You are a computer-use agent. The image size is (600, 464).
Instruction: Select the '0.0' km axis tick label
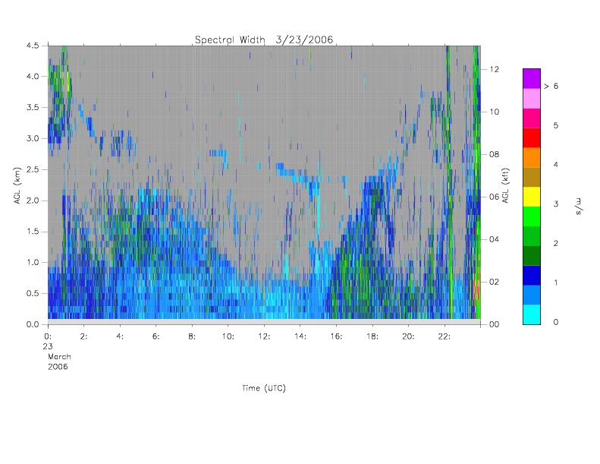click(33, 325)
